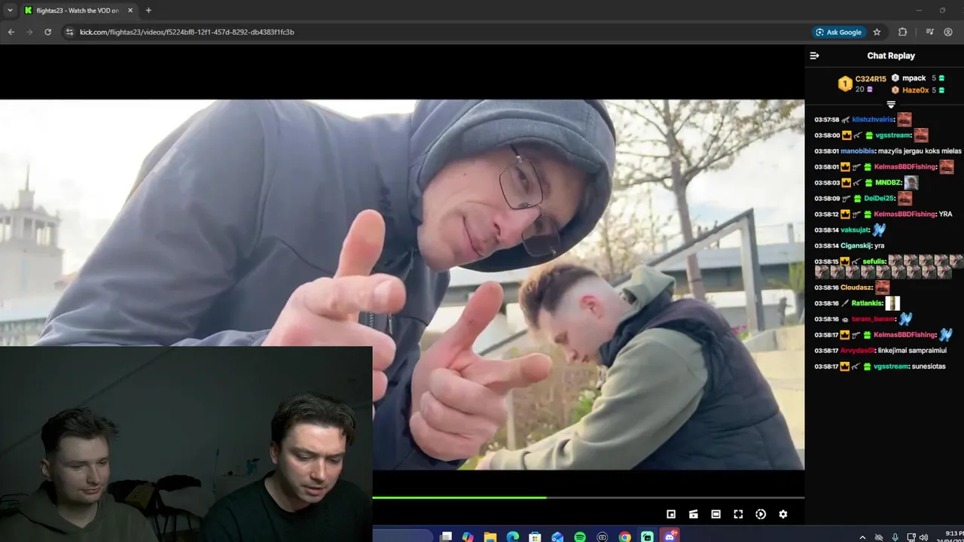Click sefulis username in chat

(x=874, y=261)
